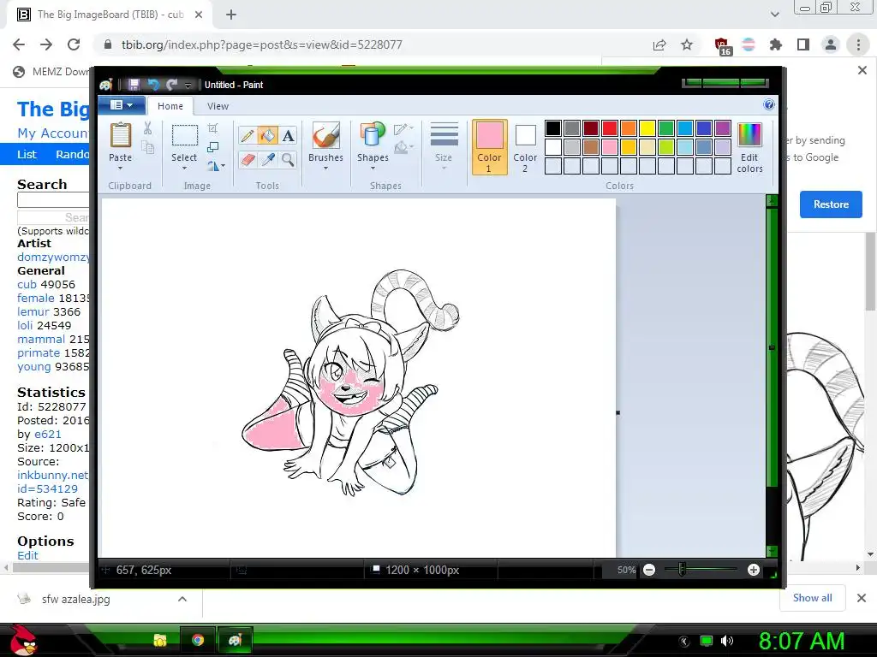Screen dimensions: 877x657
Task: Open the Chrome three-dot menu
Action: (x=858, y=44)
